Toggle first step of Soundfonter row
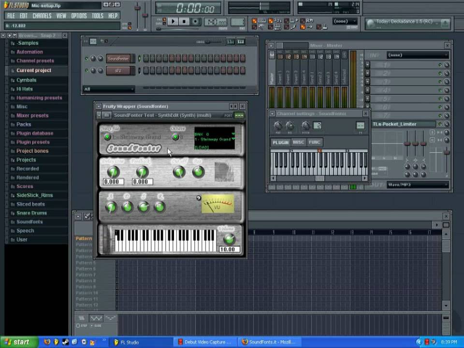This screenshot has height=348, width=464. (x=146, y=58)
